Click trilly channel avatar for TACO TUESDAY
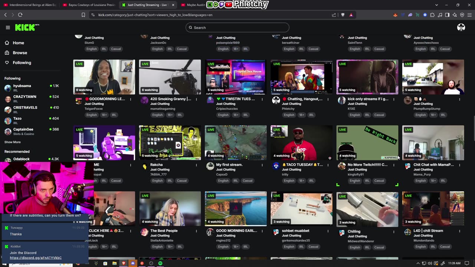Viewport: 475px width, 267px height. (276, 166)
